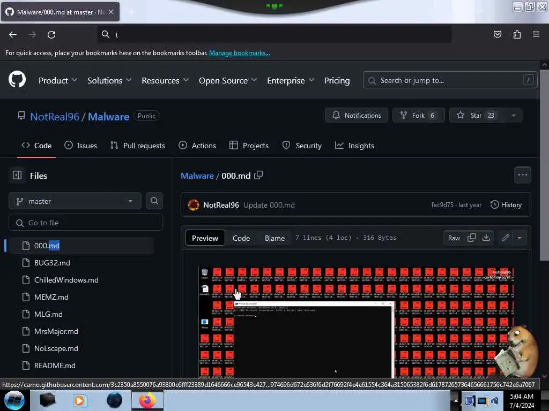This screenshot has height=411, width=549.
Task: Click NotReal96 avatar in commit bar
Action: (193, 205)
